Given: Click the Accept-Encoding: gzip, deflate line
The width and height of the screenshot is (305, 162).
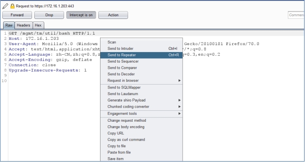Looking at the screenshot, I should click(x=50, y=60).
